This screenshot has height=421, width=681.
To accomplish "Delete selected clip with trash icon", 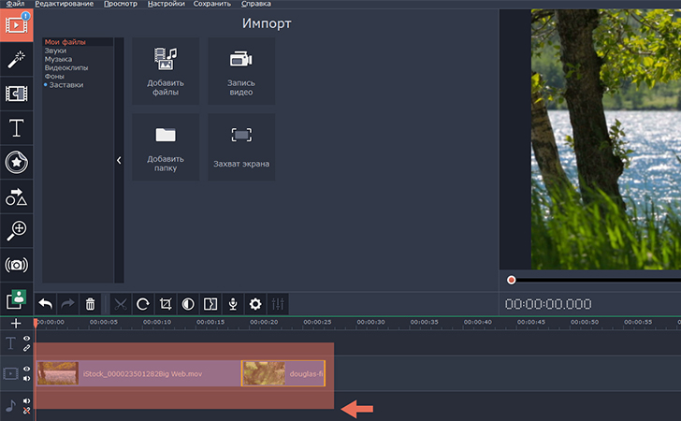I will [91, 304].
